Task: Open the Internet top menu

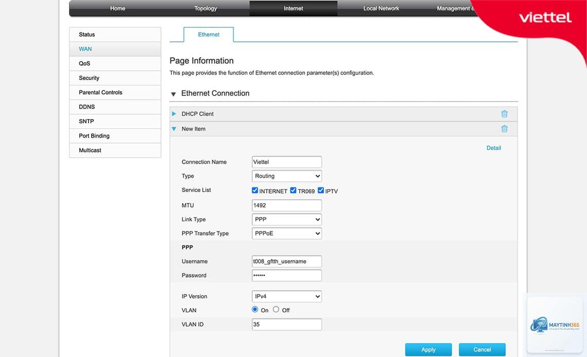Action: pyautogui.click(x=293, y=8)
